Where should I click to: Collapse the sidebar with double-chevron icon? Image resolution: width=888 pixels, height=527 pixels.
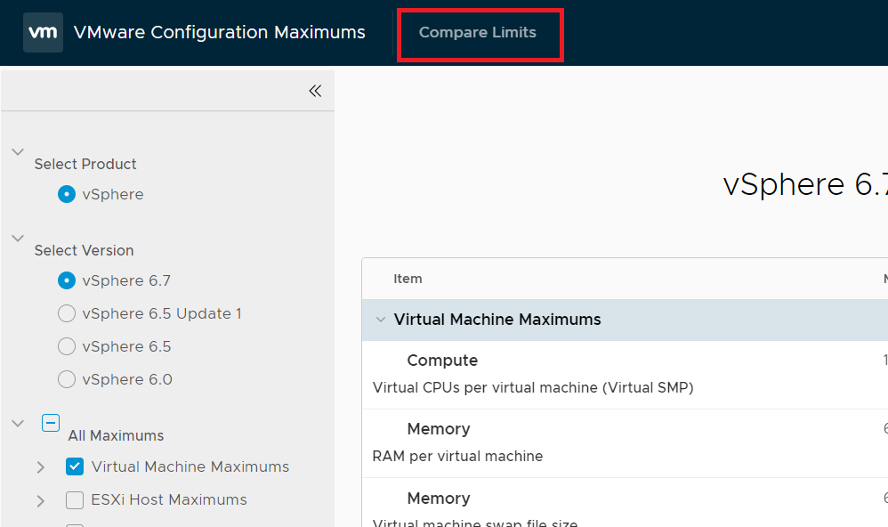click(316, 91)
